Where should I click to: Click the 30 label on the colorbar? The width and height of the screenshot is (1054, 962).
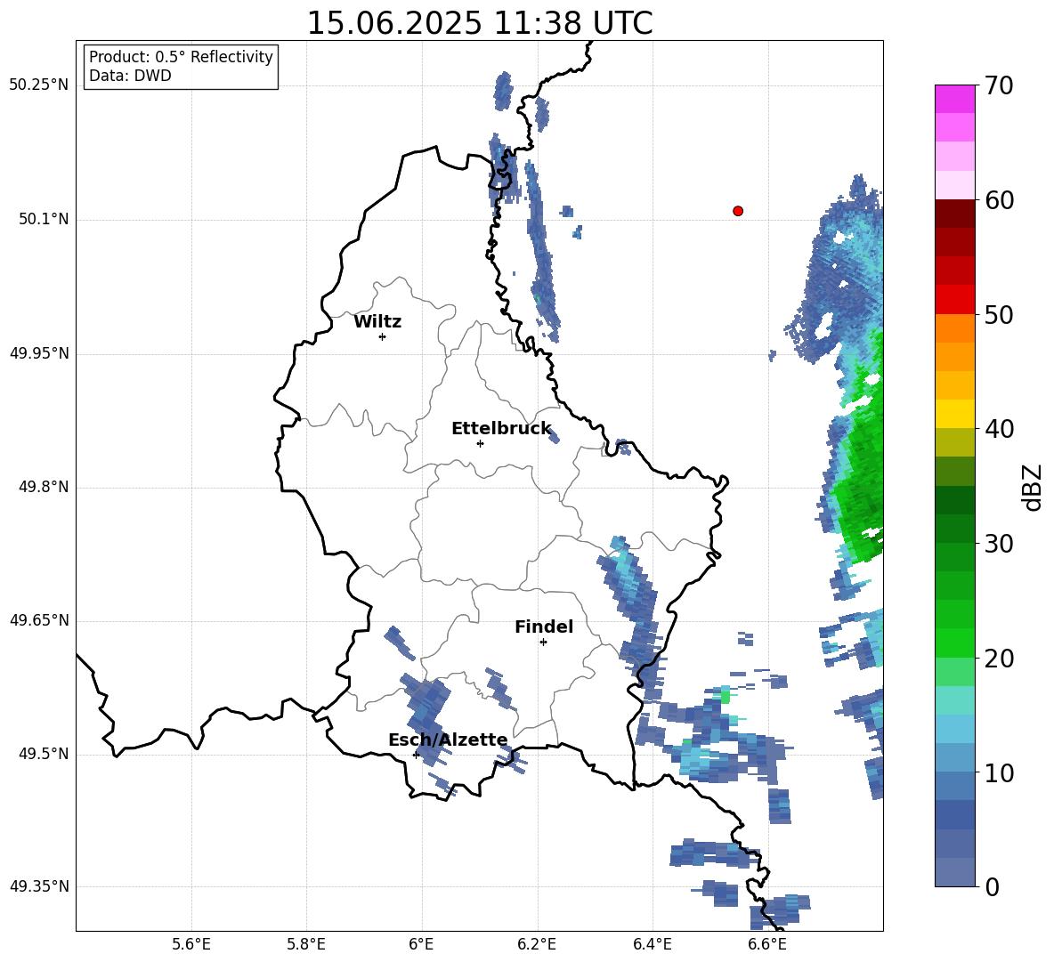[999, 544]
